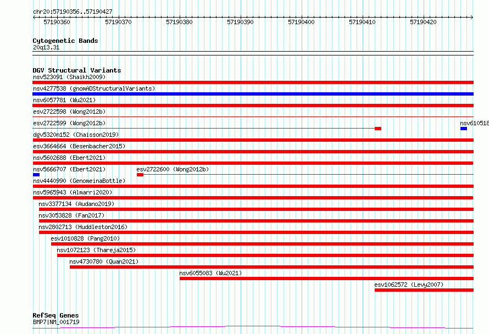
Task: Select the esv2722600 small red block
Action: click(x=140, y=175)
